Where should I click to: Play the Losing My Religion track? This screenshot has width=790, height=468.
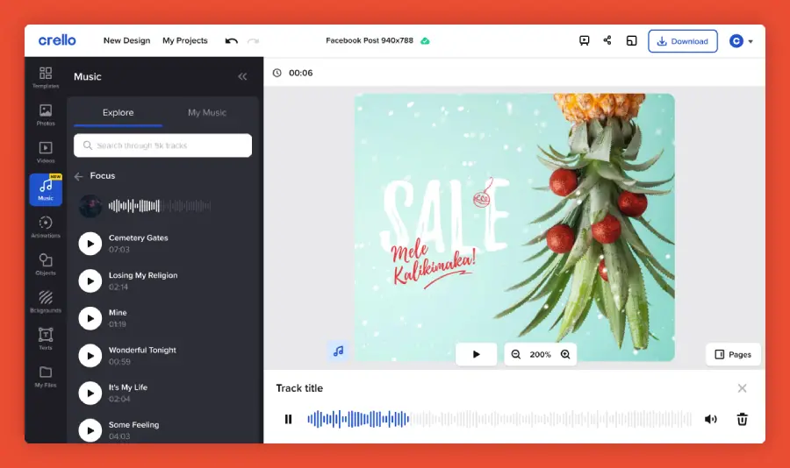click(90, 280)
